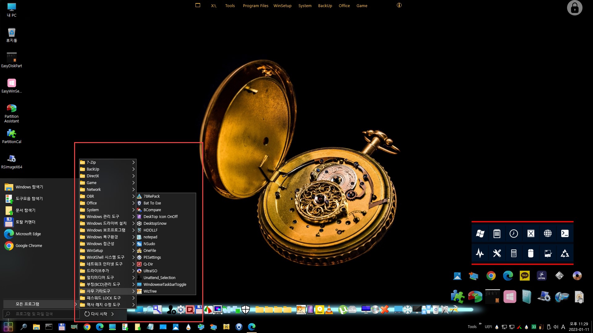Launch VLC cone icon in the glowing dock

329,310
